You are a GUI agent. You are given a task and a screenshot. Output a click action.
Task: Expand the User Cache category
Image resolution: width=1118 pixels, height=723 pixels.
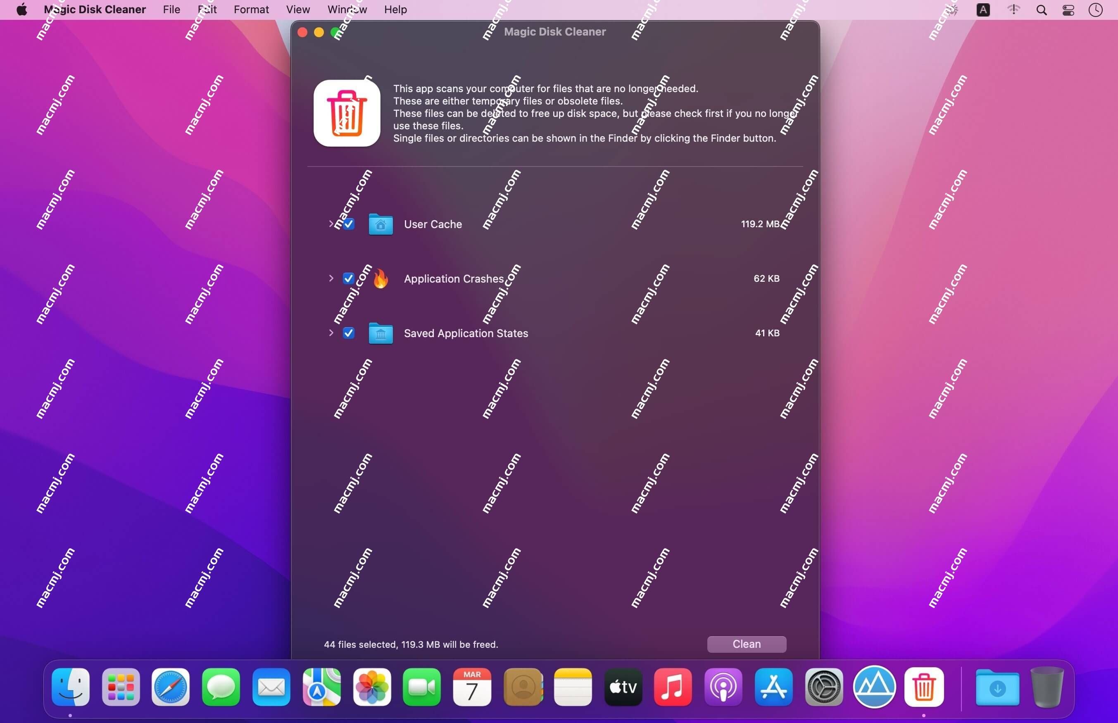(330, 224)
